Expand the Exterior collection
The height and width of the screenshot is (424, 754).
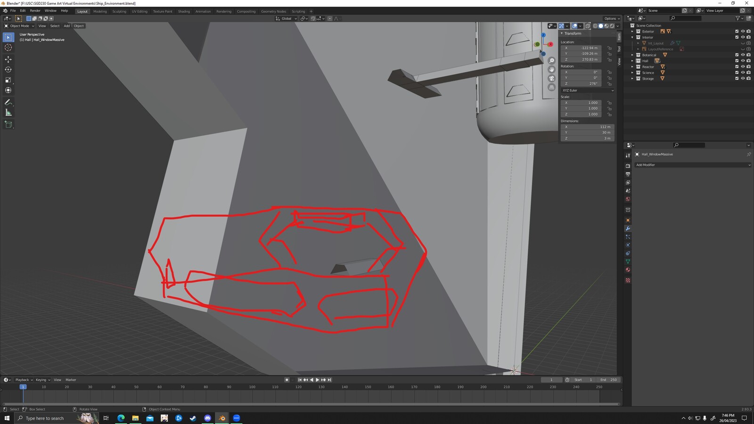pyautogui.click(x=632, y=32)
